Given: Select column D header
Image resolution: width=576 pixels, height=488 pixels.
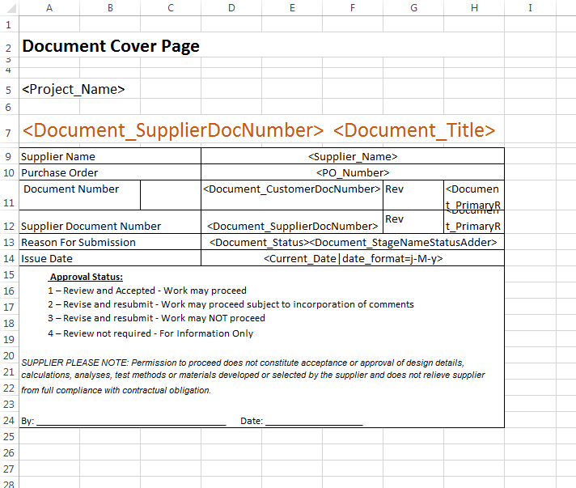Looking at the screenshot, I should click(231, 8).
